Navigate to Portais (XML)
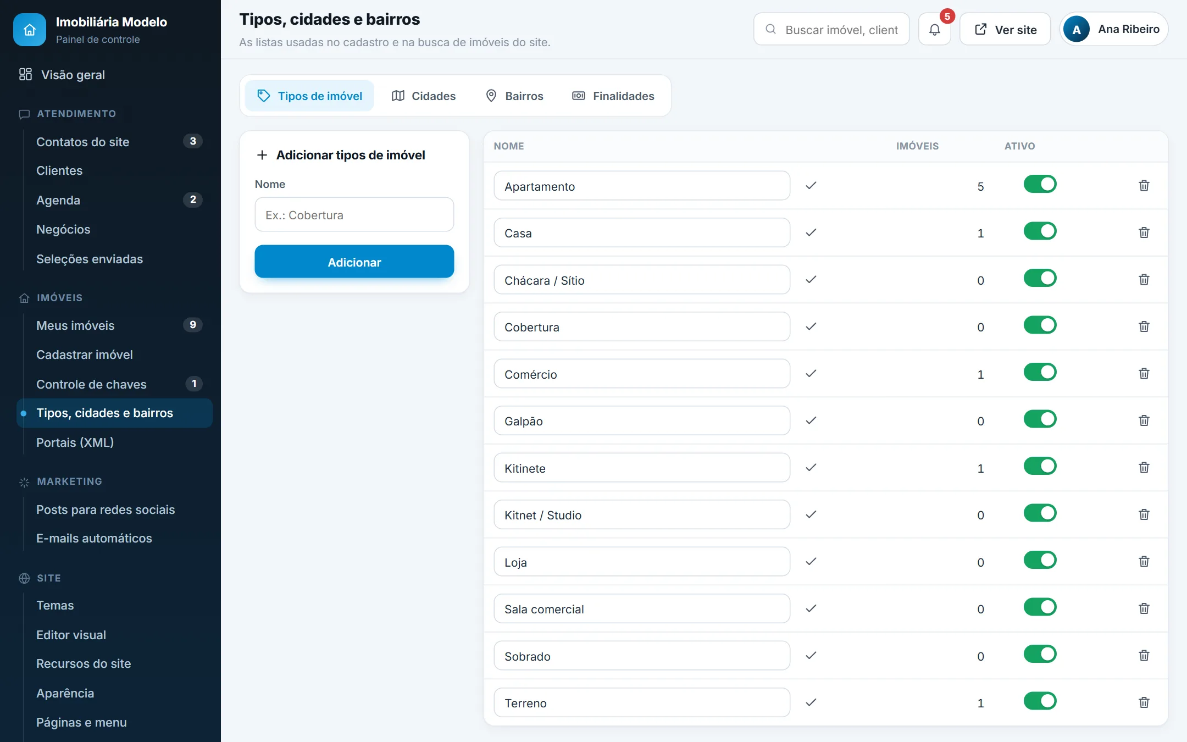 (x=115, y=442)
